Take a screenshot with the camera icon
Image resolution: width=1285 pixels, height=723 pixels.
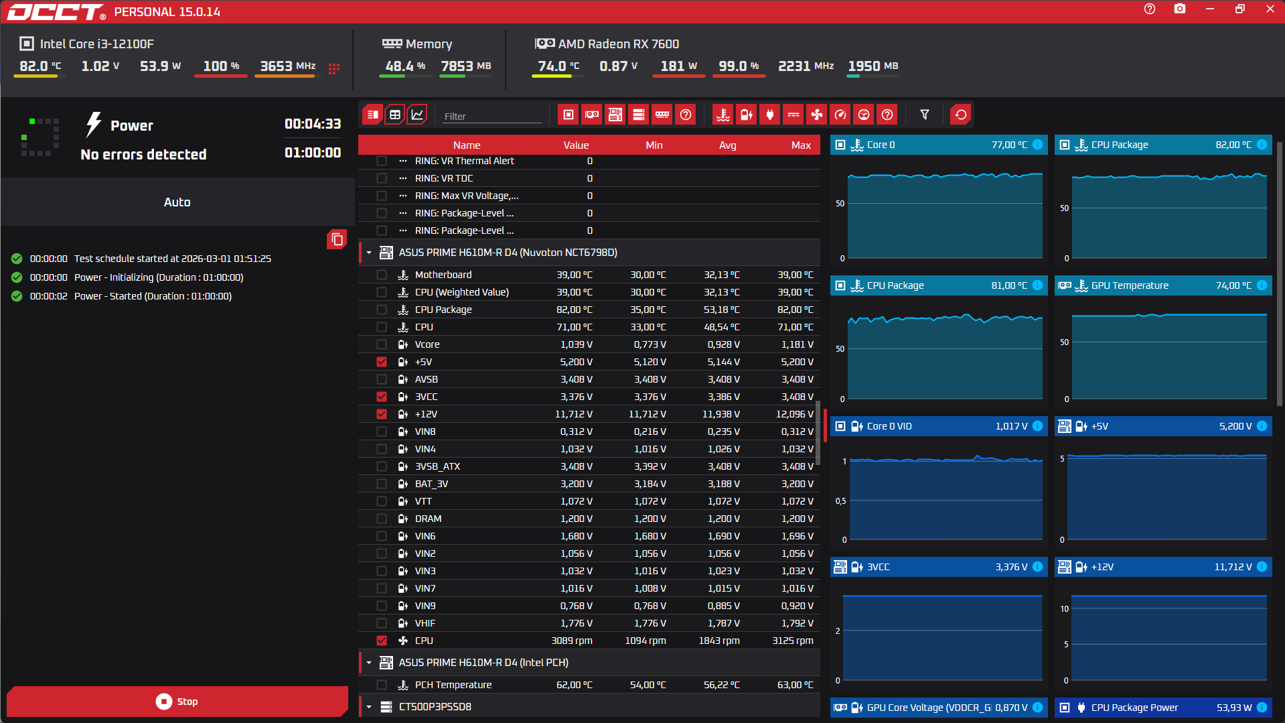[1180, 9]
